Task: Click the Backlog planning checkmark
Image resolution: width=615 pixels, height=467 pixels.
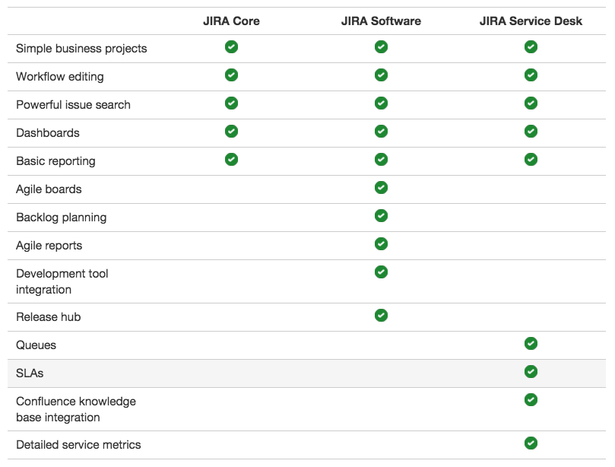Action: (x=381, y=216)
